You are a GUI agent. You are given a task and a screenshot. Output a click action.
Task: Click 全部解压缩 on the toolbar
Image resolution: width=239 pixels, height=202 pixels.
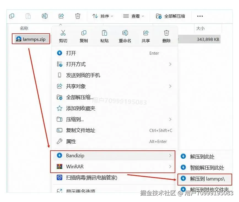click(171, 16)
